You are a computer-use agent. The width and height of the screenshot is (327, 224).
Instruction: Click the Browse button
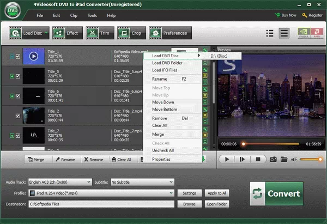click(x=189, y=204)
